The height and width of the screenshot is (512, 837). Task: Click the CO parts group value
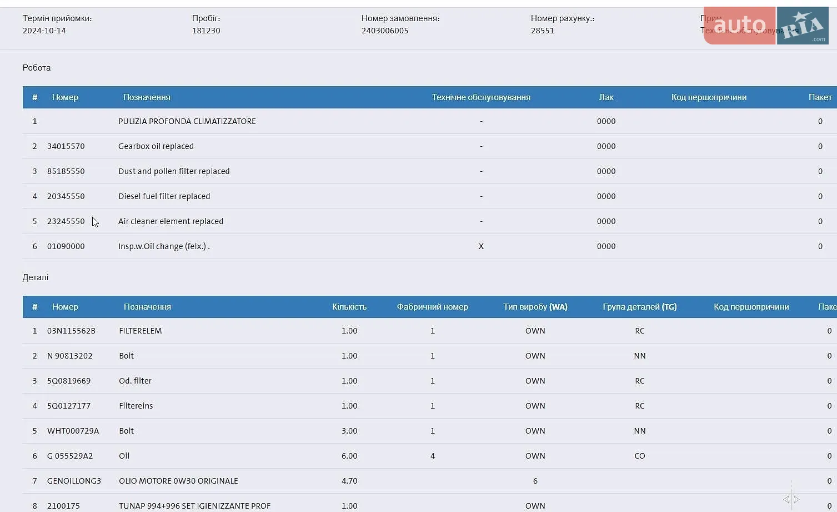(x=640, y=456)
